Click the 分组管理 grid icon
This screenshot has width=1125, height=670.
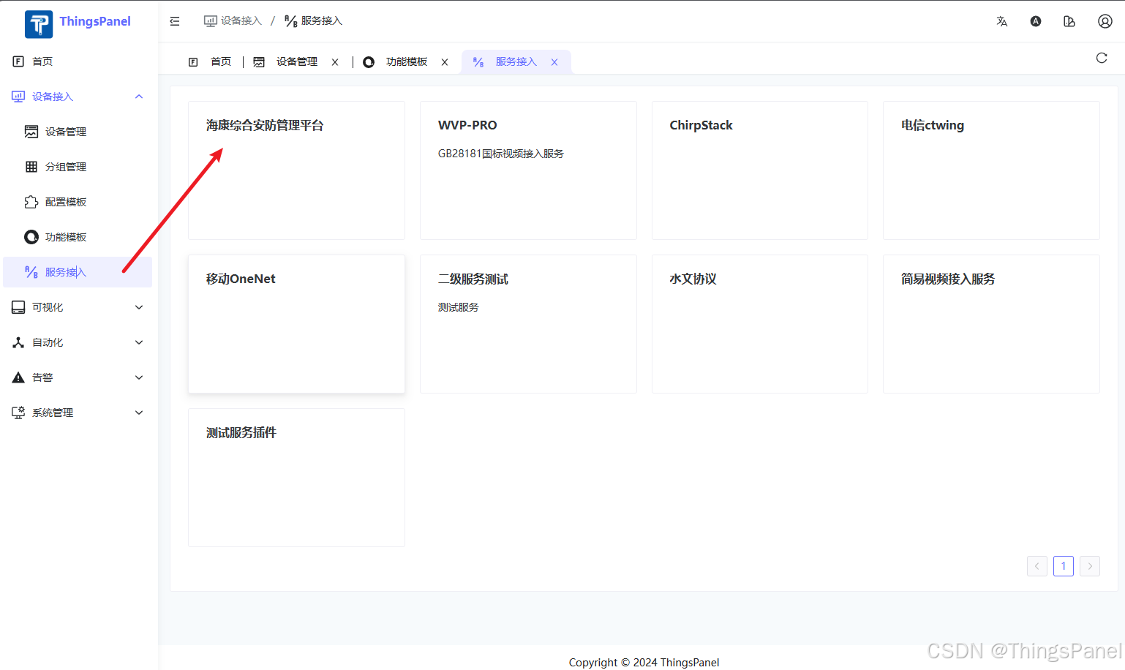point(31,167)
